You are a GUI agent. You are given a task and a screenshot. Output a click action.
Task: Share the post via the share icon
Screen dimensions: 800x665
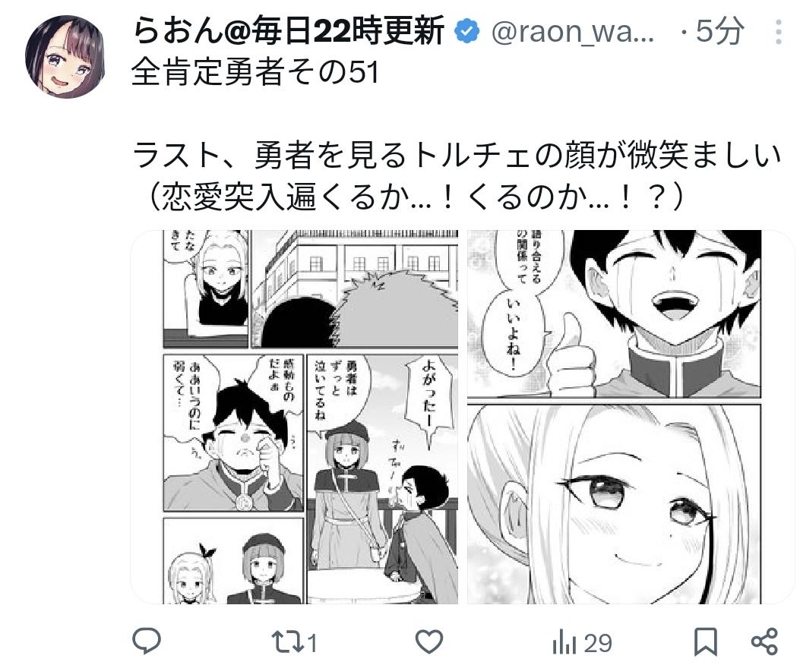coord(764,641)
